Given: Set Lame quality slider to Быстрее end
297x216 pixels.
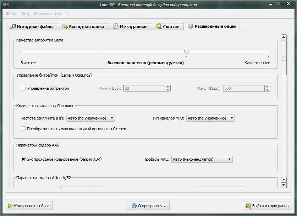Looking at the screenshot, I should click(x=23, y=51).
